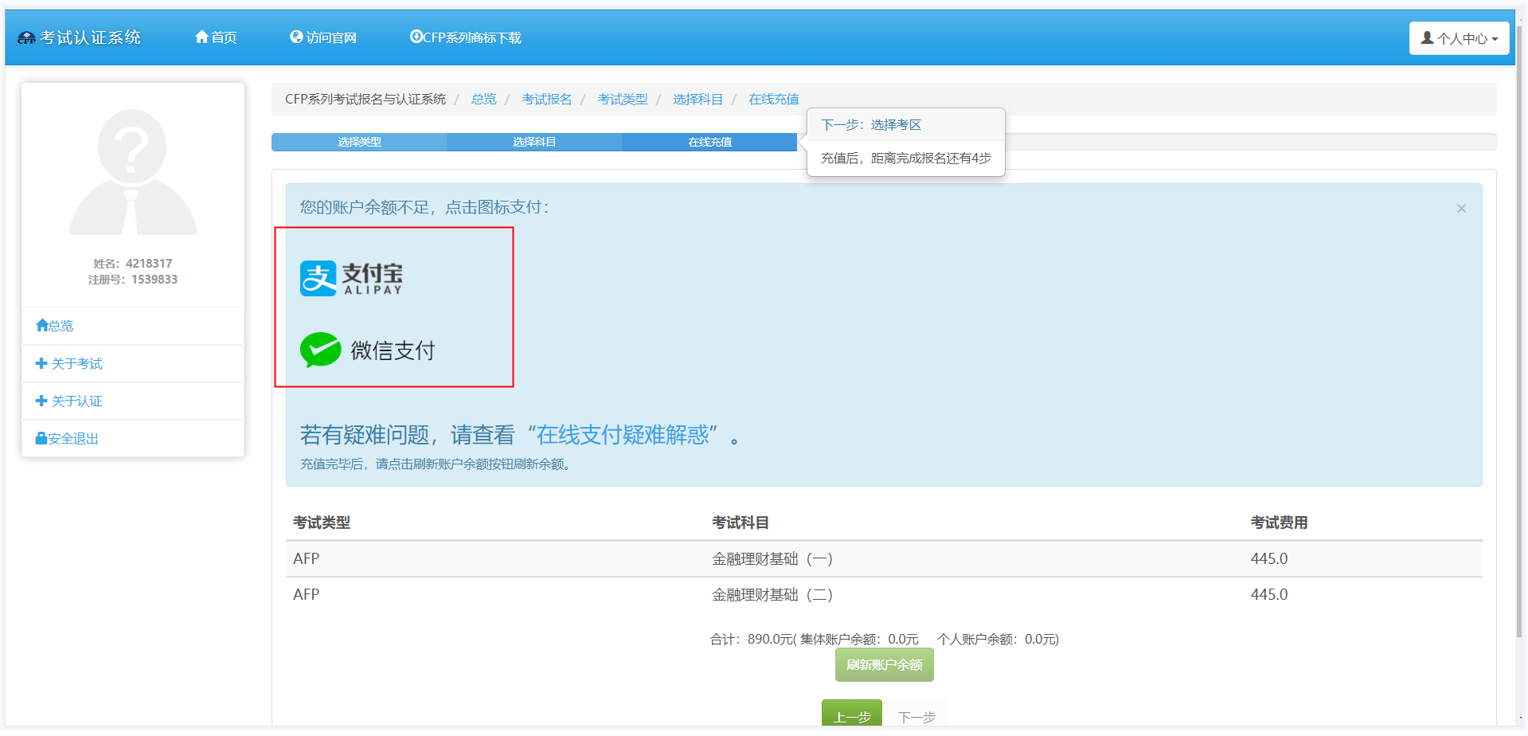Click the 个人账户余额：0.0元 text

[x=996, y=640]
